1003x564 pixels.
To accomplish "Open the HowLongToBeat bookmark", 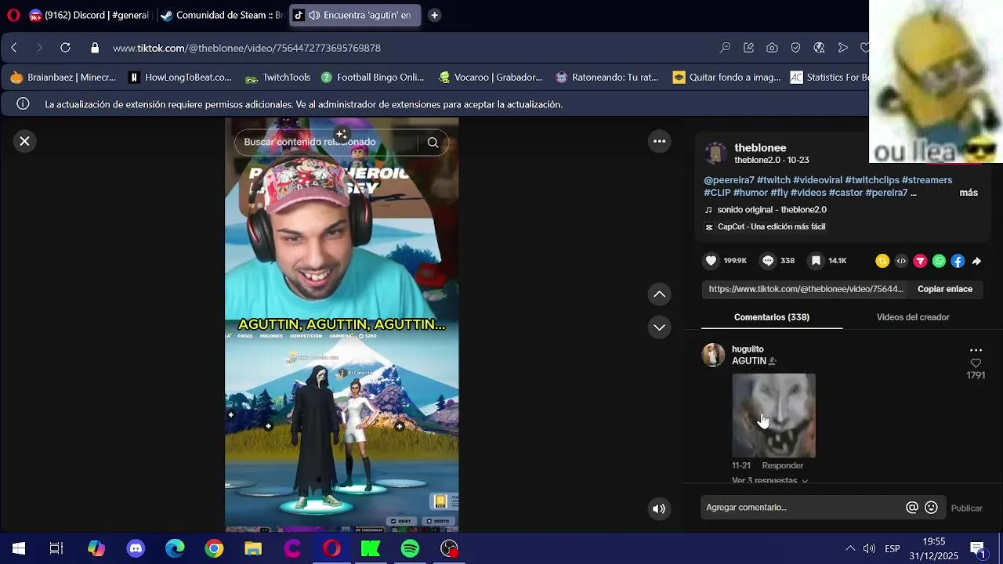I will pyautogui.click(x=179, y=77).
